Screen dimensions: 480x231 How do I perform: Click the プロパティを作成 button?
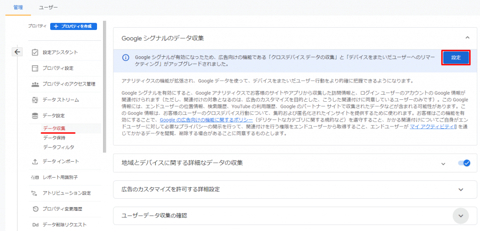click(74, 26)
